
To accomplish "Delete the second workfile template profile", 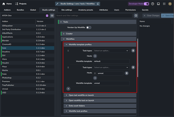I will tap(133, 67).
